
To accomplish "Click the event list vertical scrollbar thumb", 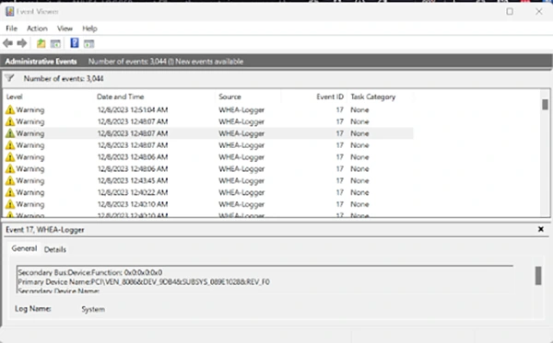I will [546, 105].
